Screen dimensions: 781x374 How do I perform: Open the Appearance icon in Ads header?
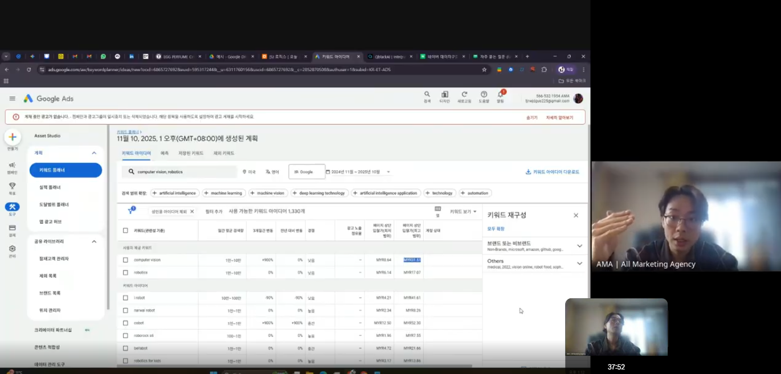coord(444,94)
